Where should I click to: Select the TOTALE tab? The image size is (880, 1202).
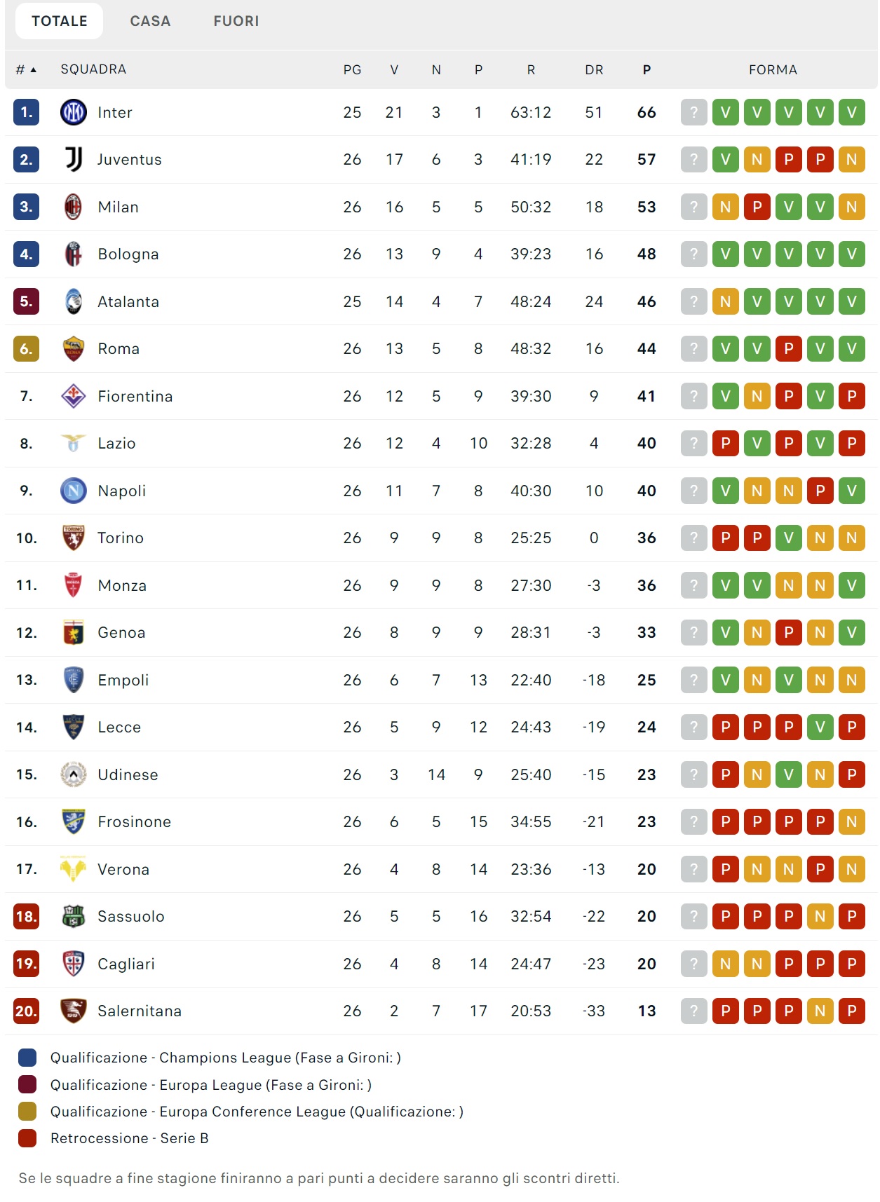tap(60, 21)
